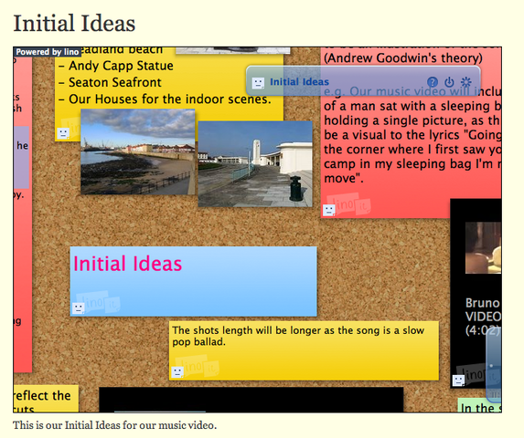
Task: Click the face icon on the red Goodwin sticky
Action: point(329,210)
